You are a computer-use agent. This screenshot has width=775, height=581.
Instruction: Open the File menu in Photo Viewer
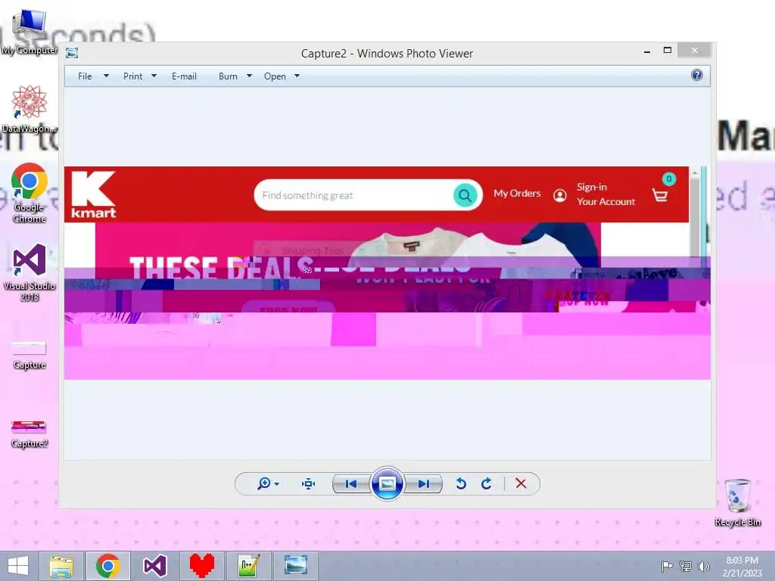(x=85, y=76)
